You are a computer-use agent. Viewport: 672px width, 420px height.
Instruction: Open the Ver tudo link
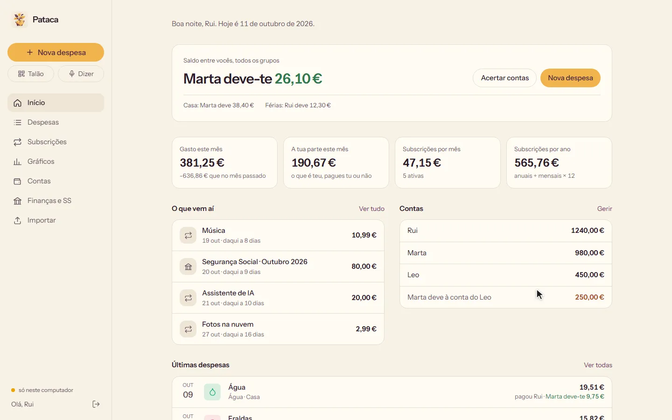tap(371, 209)
